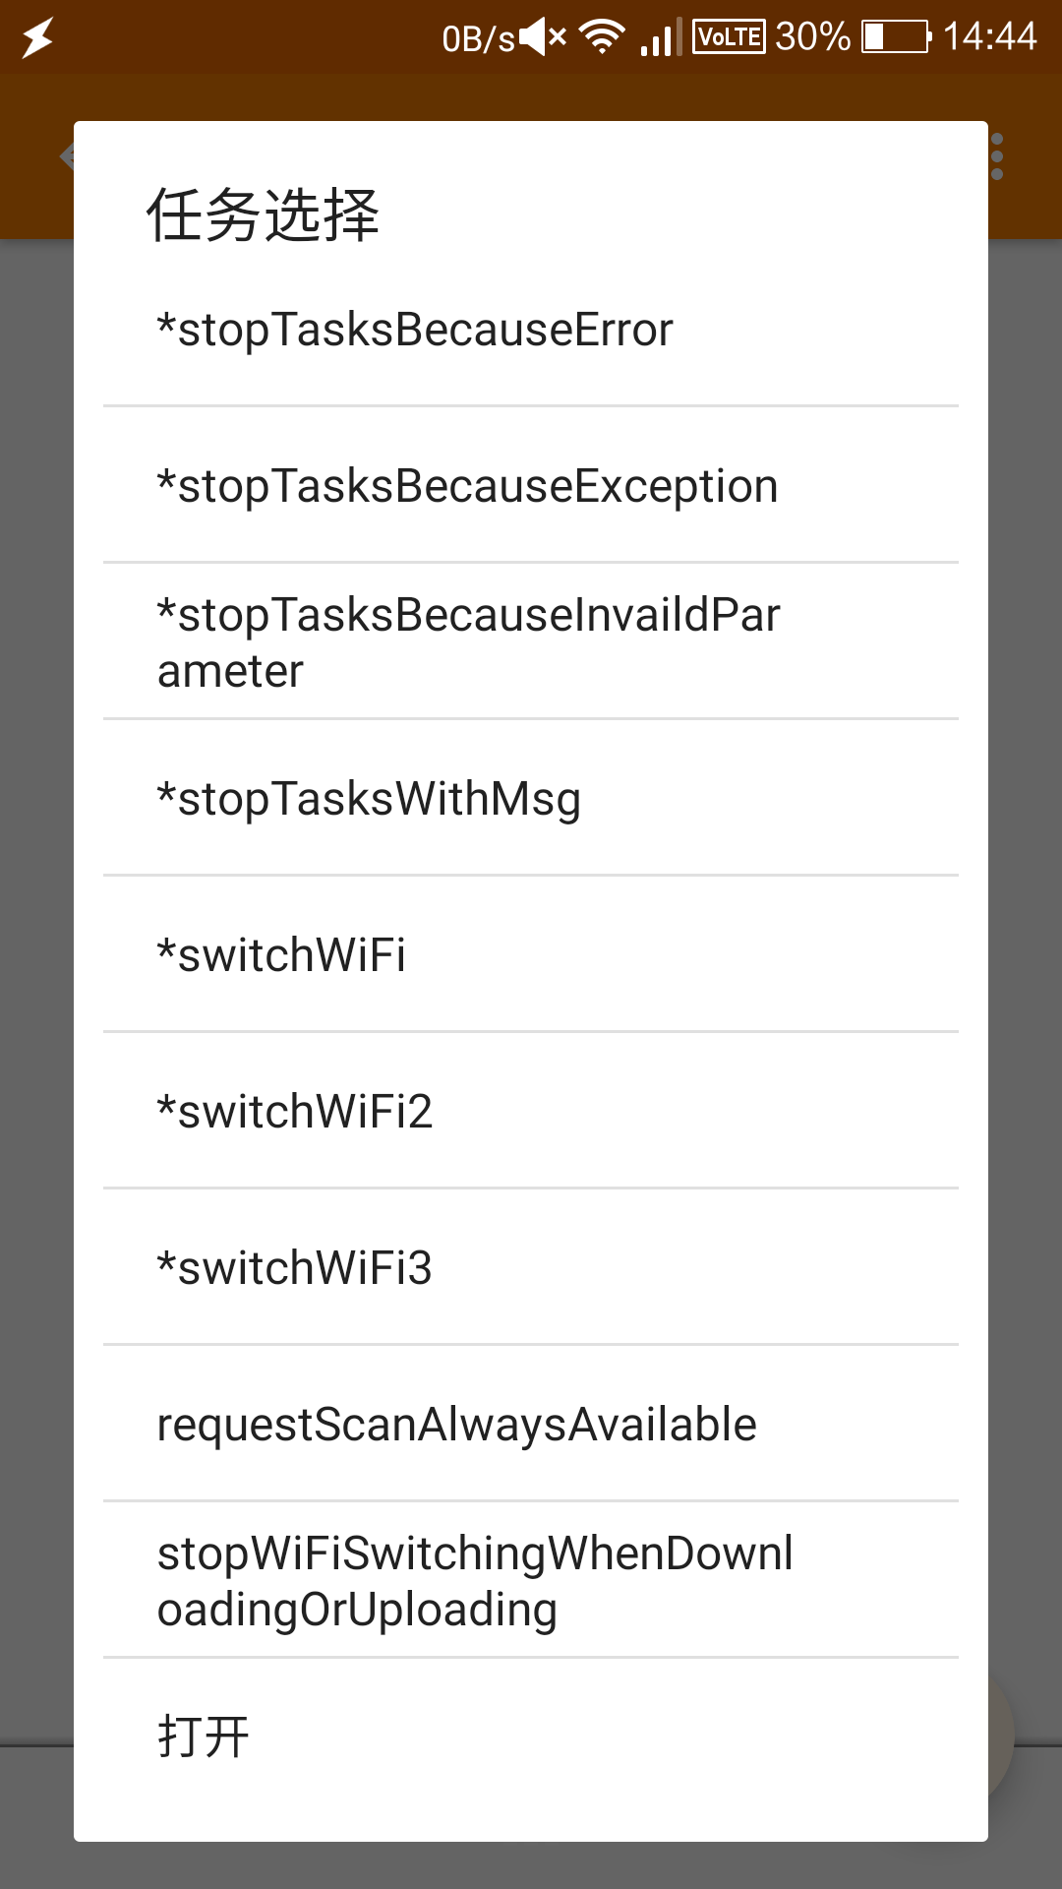1062x1889 pixels.
Task: Tap the 14:44 clock in status bar
Action: pyautogui.click(x=989, y=37)
